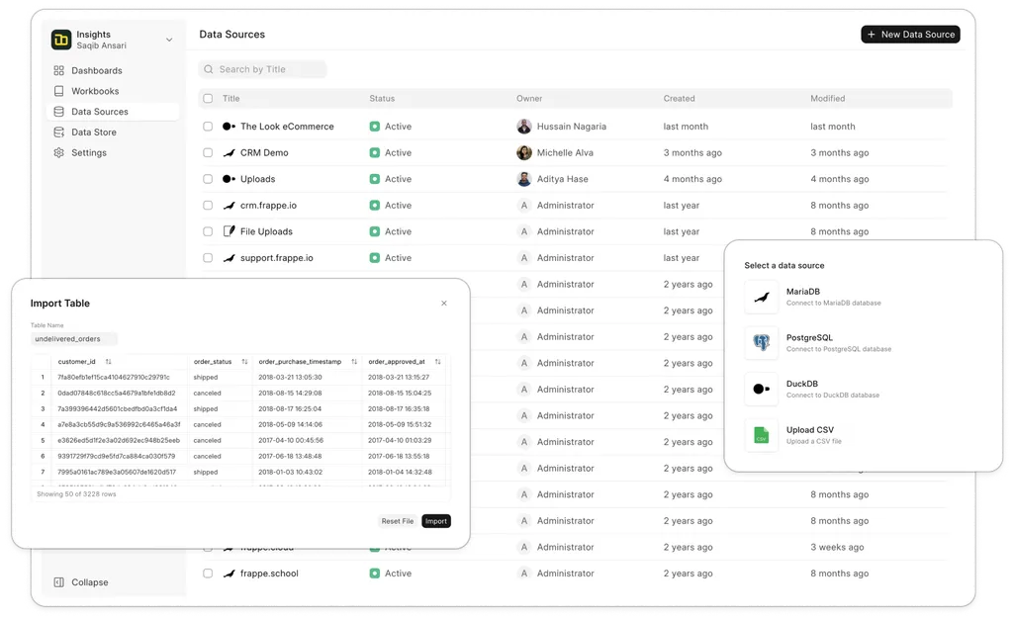
Task: Click the DuckDB logo icon
Action: point(761,390)
